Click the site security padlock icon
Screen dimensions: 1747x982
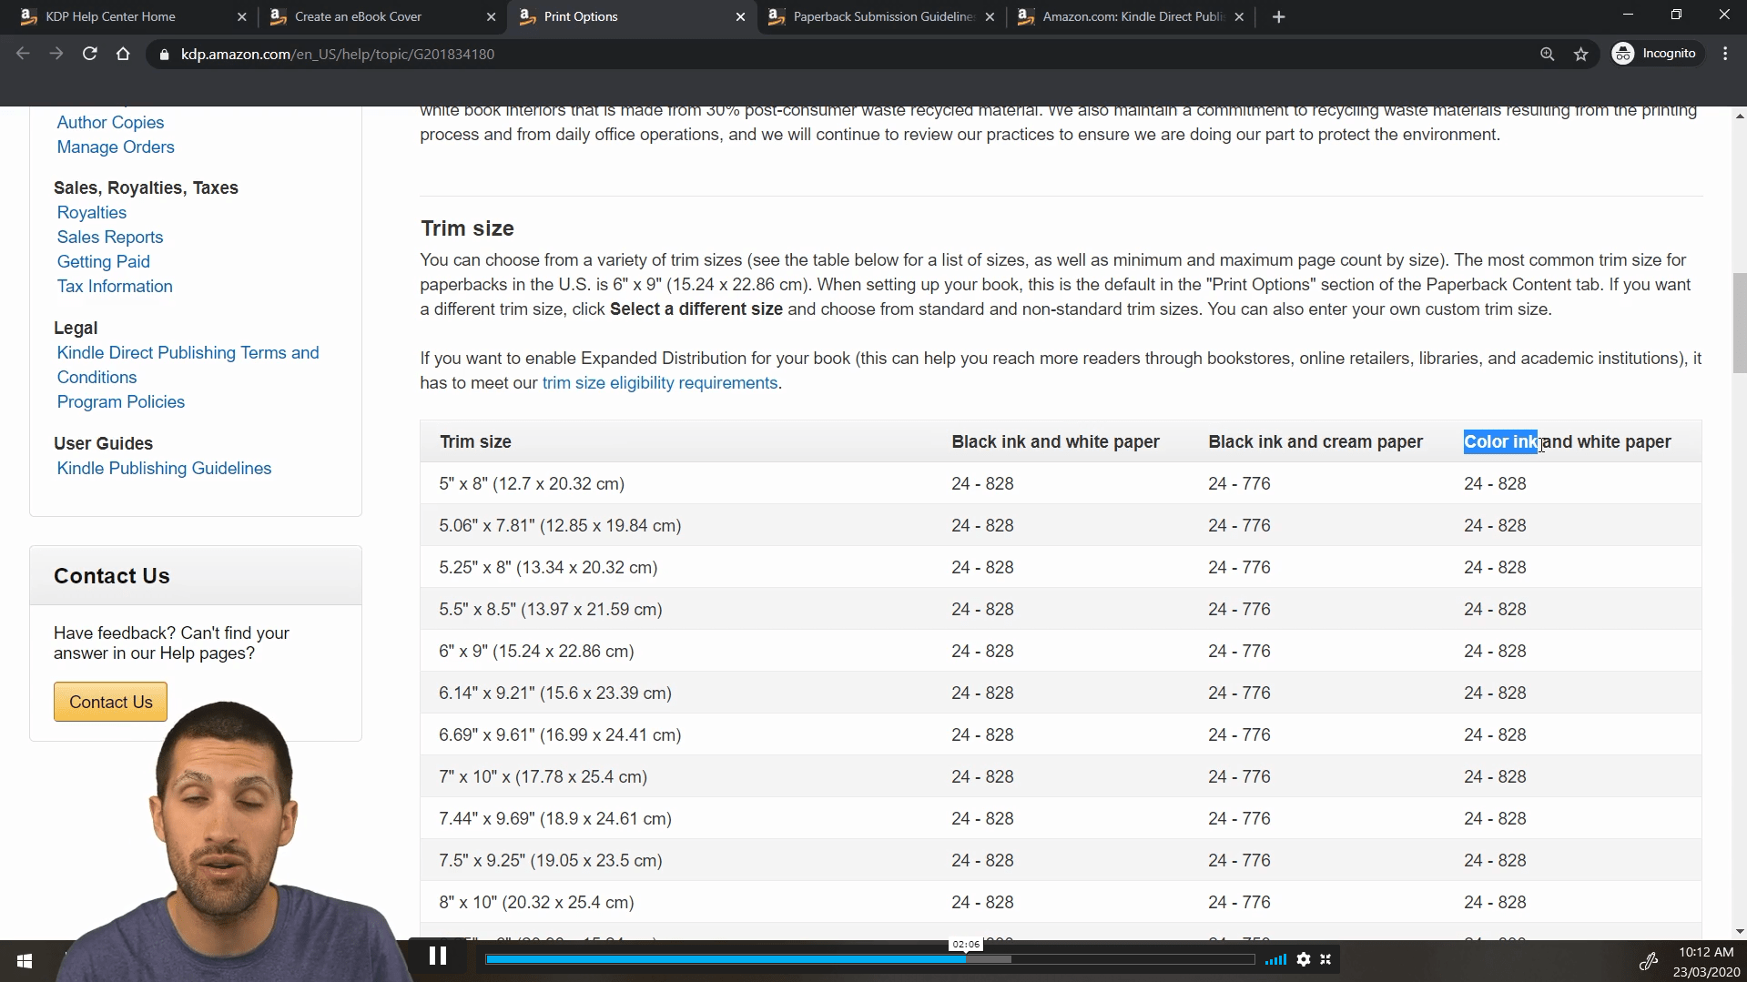tap(165, 54)
